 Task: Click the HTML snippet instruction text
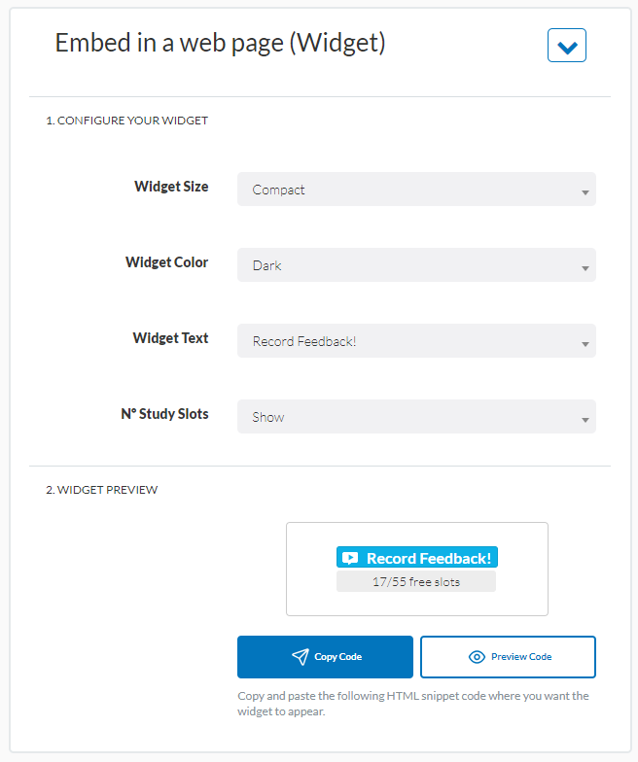(x=412, y=704)
